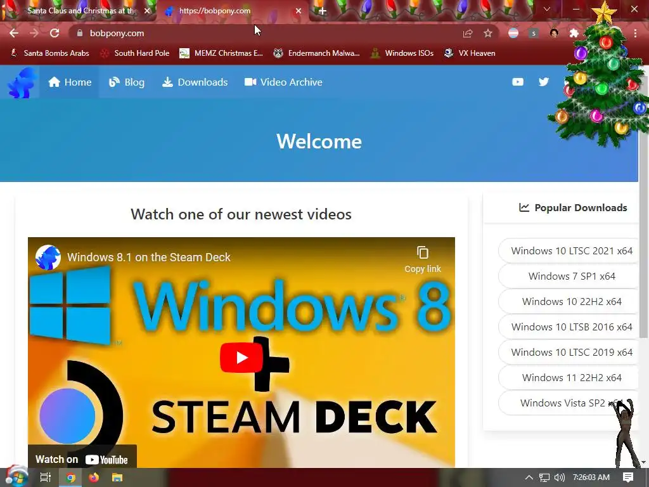The image size is (649, 487).
Task: Bookmark this page with the star icon
Action: (x=488, y=33)
